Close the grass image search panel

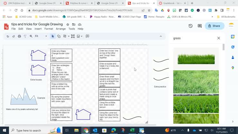click(219, 38)
